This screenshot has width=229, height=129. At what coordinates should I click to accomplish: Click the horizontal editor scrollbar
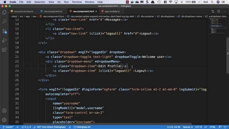(107, 124)
